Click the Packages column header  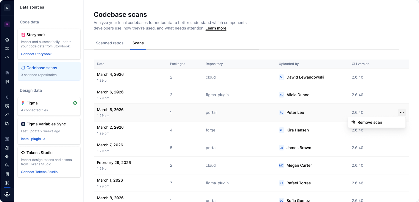pos(178,64)
